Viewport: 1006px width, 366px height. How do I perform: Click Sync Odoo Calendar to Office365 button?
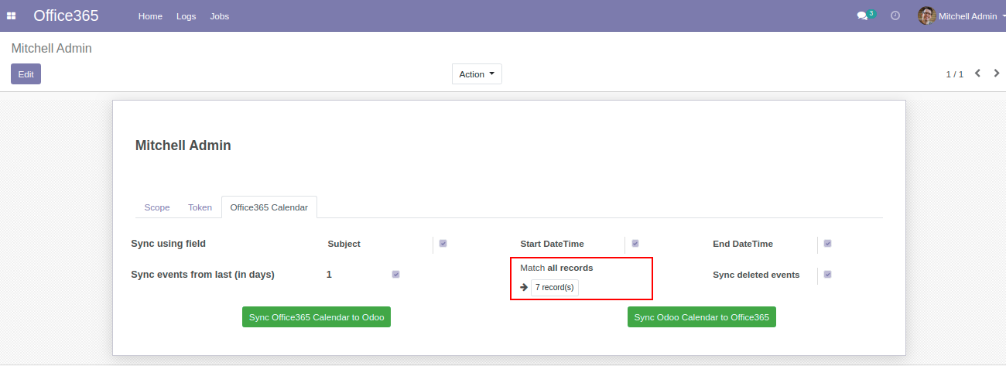pyautogui.click(x=702, y=317)
